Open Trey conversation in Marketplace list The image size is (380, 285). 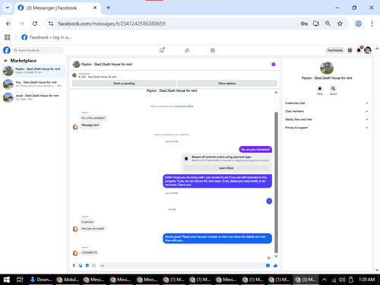click(x=33, y=84)
